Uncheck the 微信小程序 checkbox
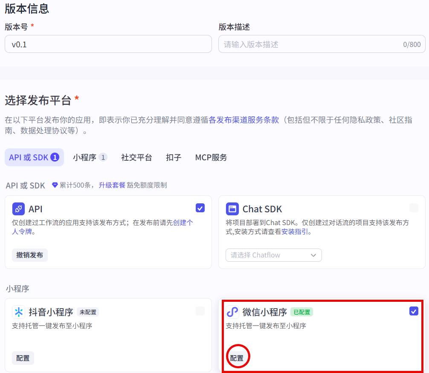Viewport: 429px width, 373px height. point(414,311)
